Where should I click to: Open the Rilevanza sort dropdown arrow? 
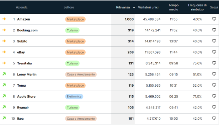pos(134,8)
